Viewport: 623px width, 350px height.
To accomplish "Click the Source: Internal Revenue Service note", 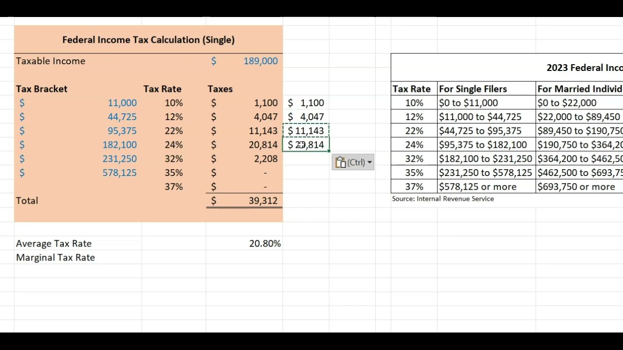I will 443,199.
